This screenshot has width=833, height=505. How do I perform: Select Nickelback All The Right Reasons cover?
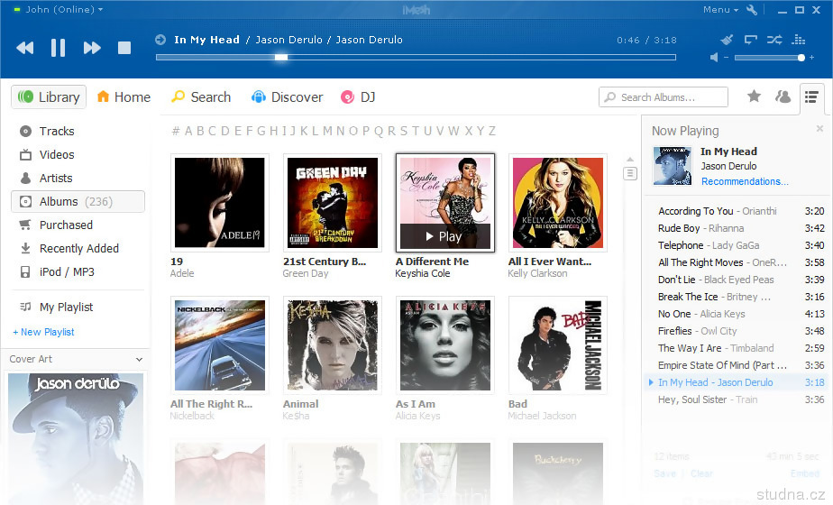(x=220, y=345)
